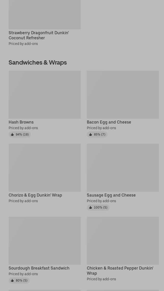The width and height of the screenshot is (164, 291).
Task: View the Sourdough Breakfast Sandwich image
Action: click(45, 241)
